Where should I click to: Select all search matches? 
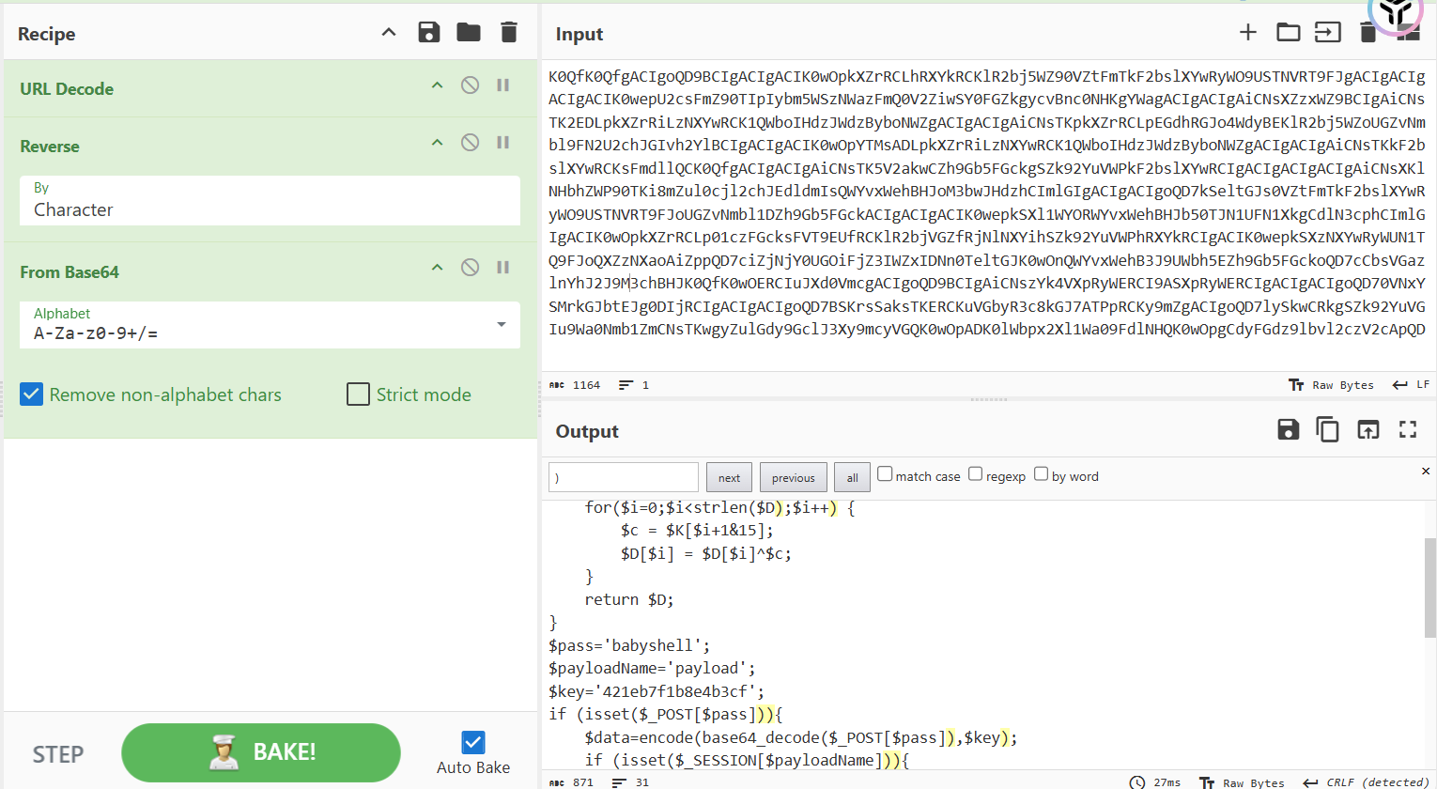(x=853, y=477)
